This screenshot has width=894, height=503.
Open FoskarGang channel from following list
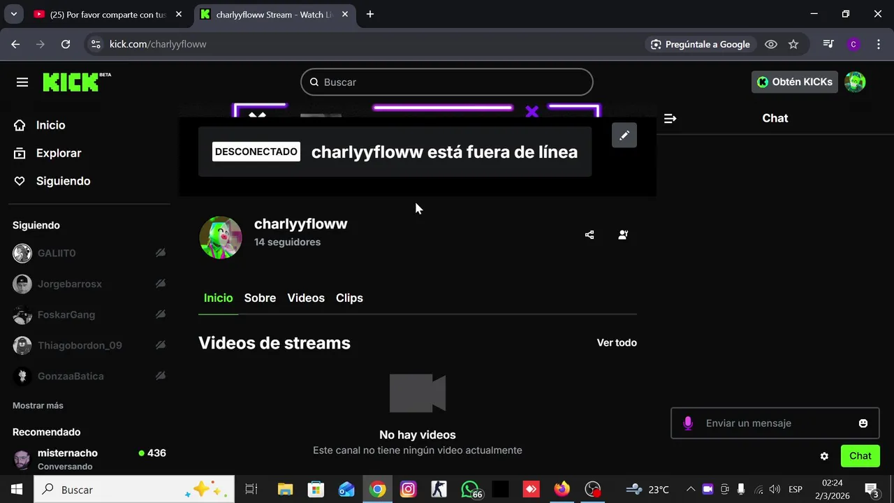(66, 314)
